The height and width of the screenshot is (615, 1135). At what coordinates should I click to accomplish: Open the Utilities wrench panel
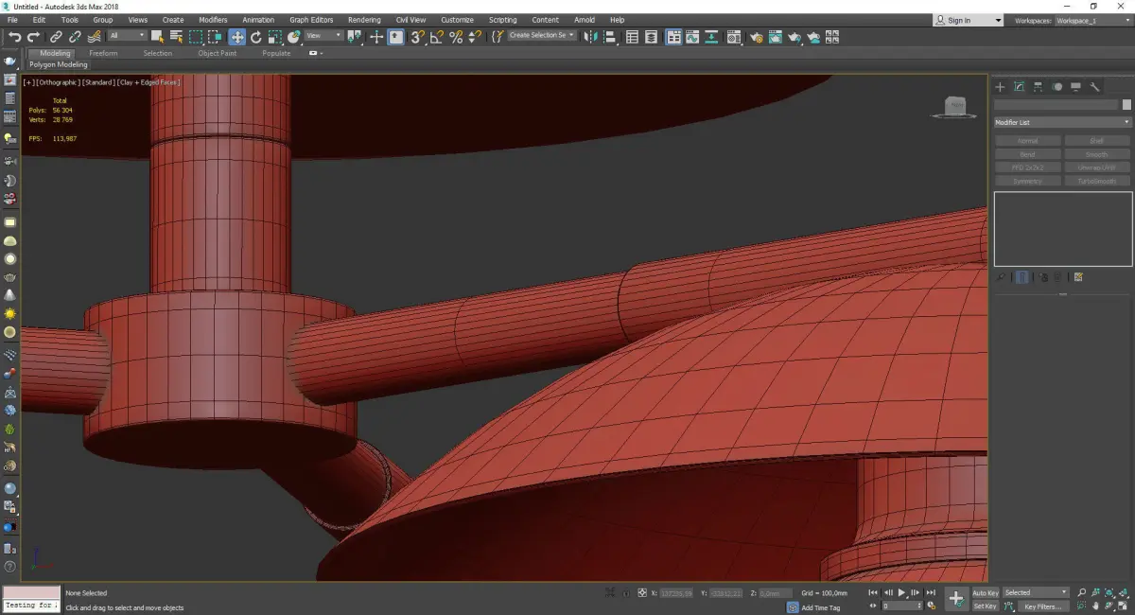click(x=1094, y=87)
